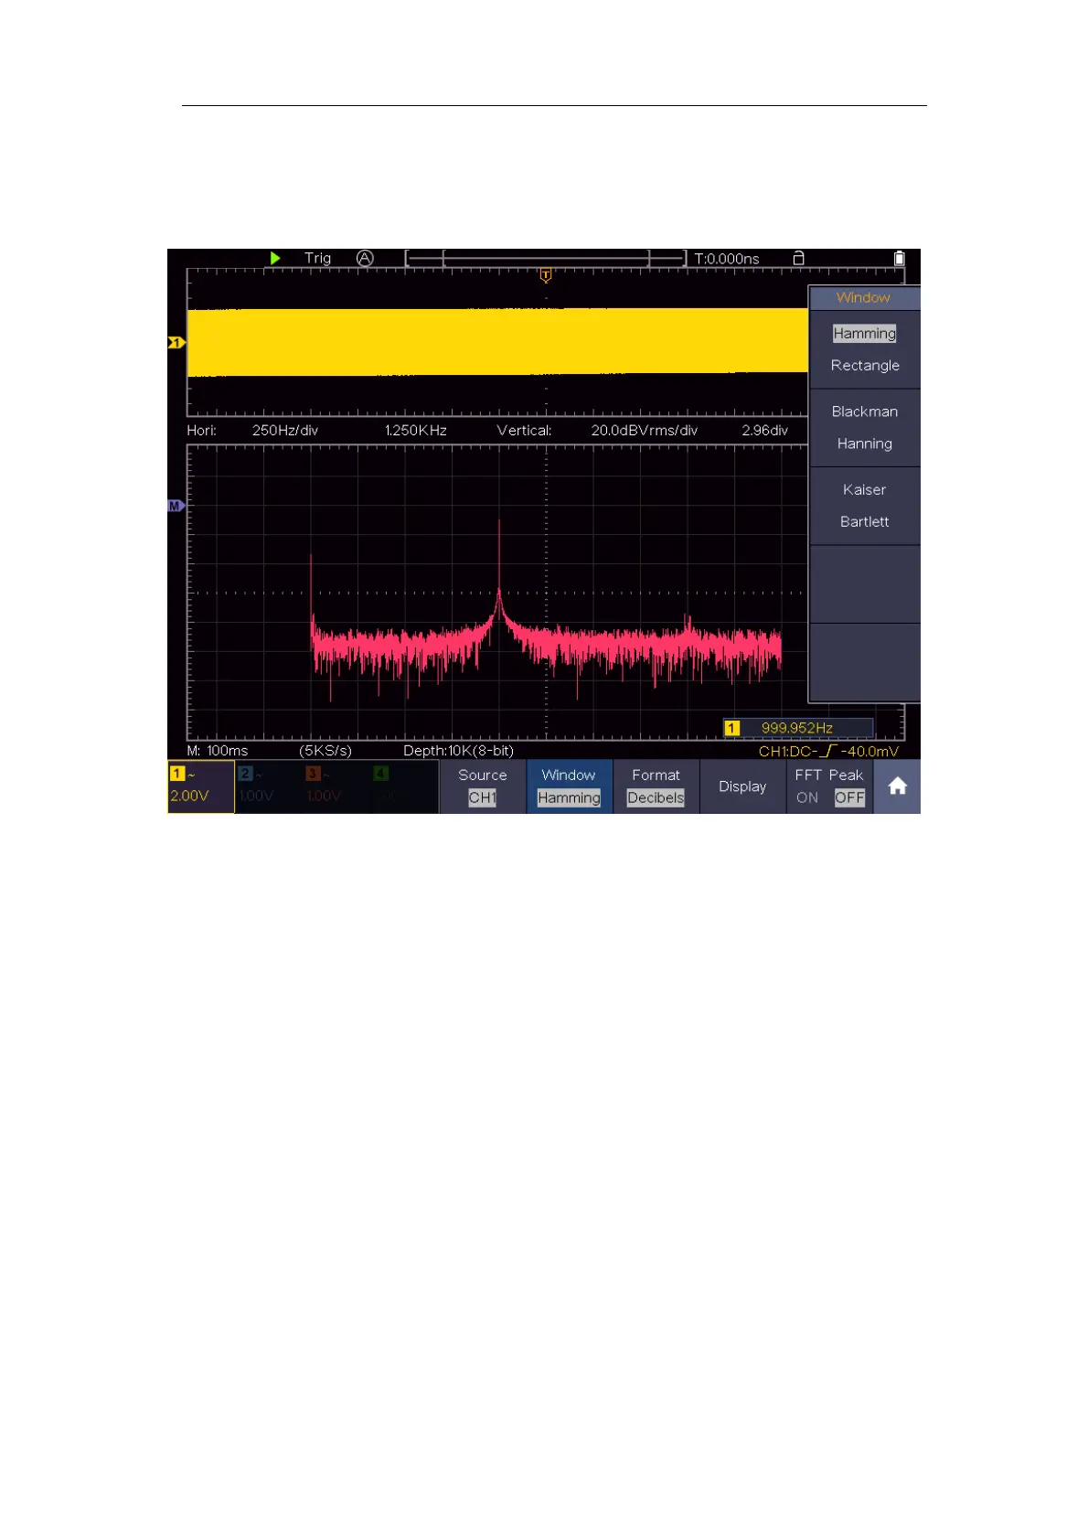Click the yellow CH1 waveform band
The image size is (1088, 1540).
[497, 342]
